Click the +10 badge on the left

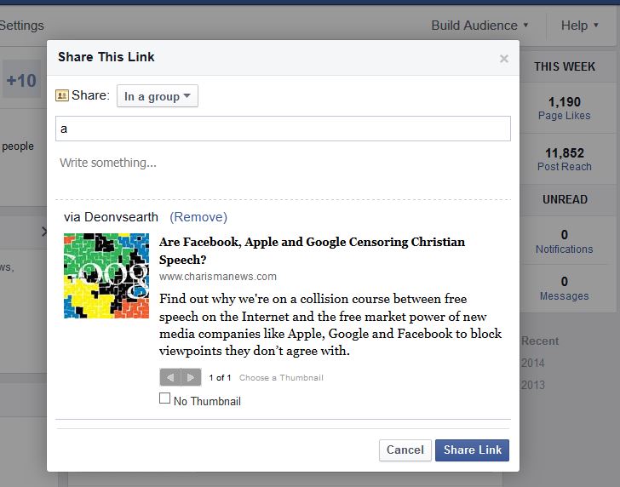click(22, 81)
